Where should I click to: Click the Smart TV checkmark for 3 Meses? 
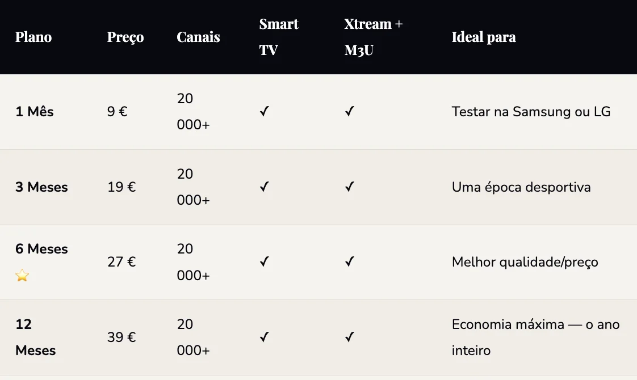264,187
